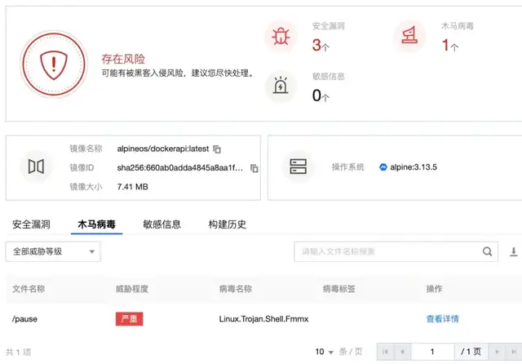Click the 查看详情 link for /pause
The image size is (522, 364).
(x=442, y=319)
